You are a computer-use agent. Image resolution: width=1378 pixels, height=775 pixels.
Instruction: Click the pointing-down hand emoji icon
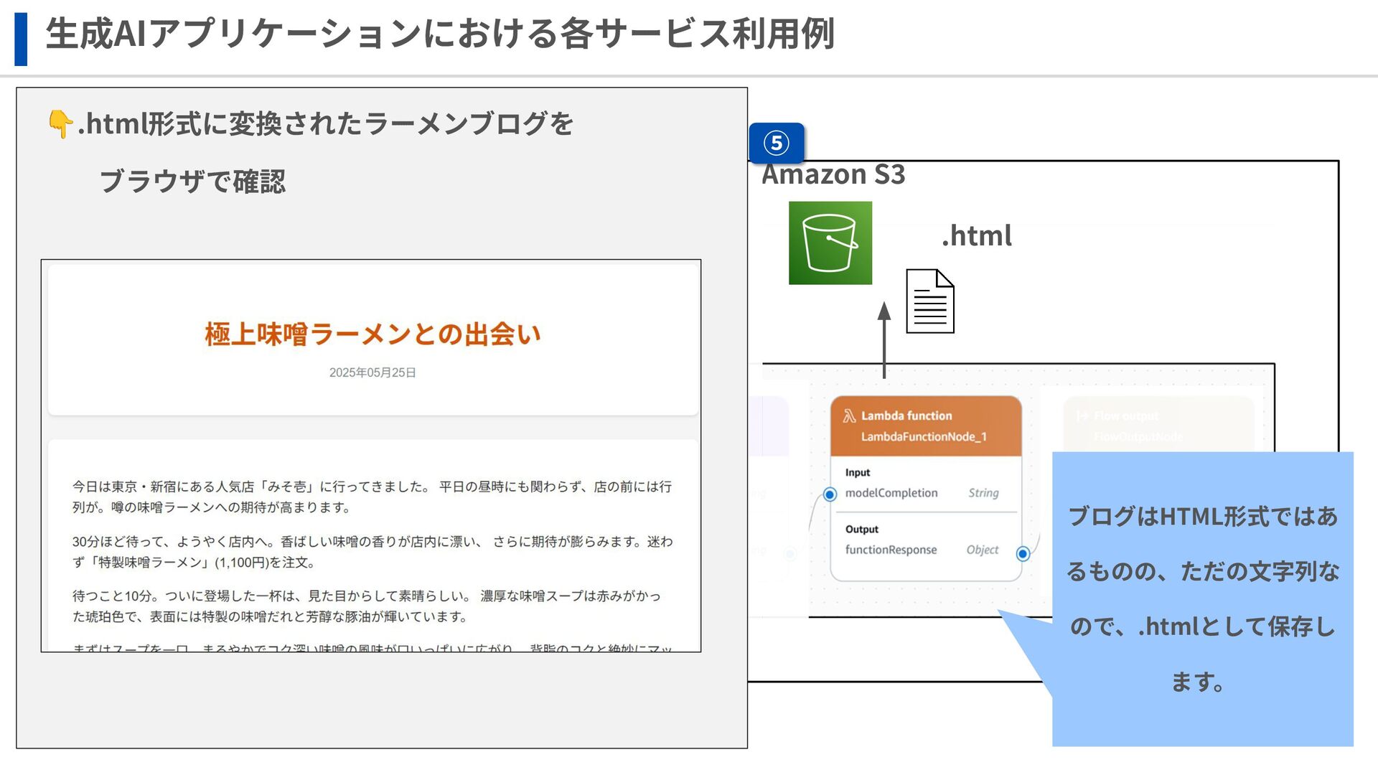tap(60, 124)
